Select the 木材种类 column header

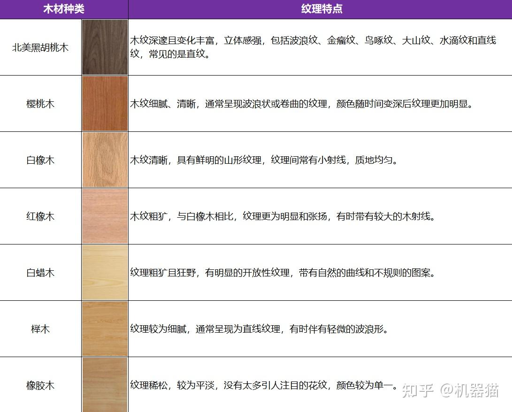tap(64, 8)
